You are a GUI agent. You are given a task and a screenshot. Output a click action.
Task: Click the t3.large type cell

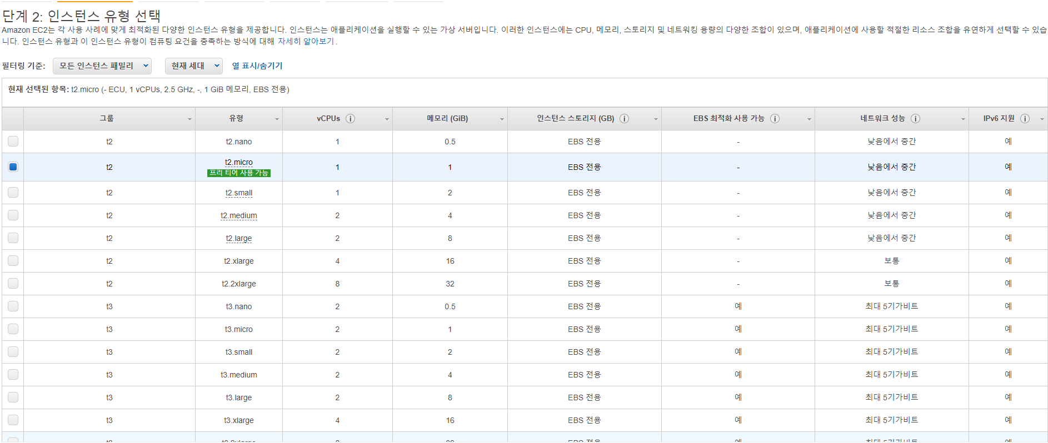tap(239, 397)
